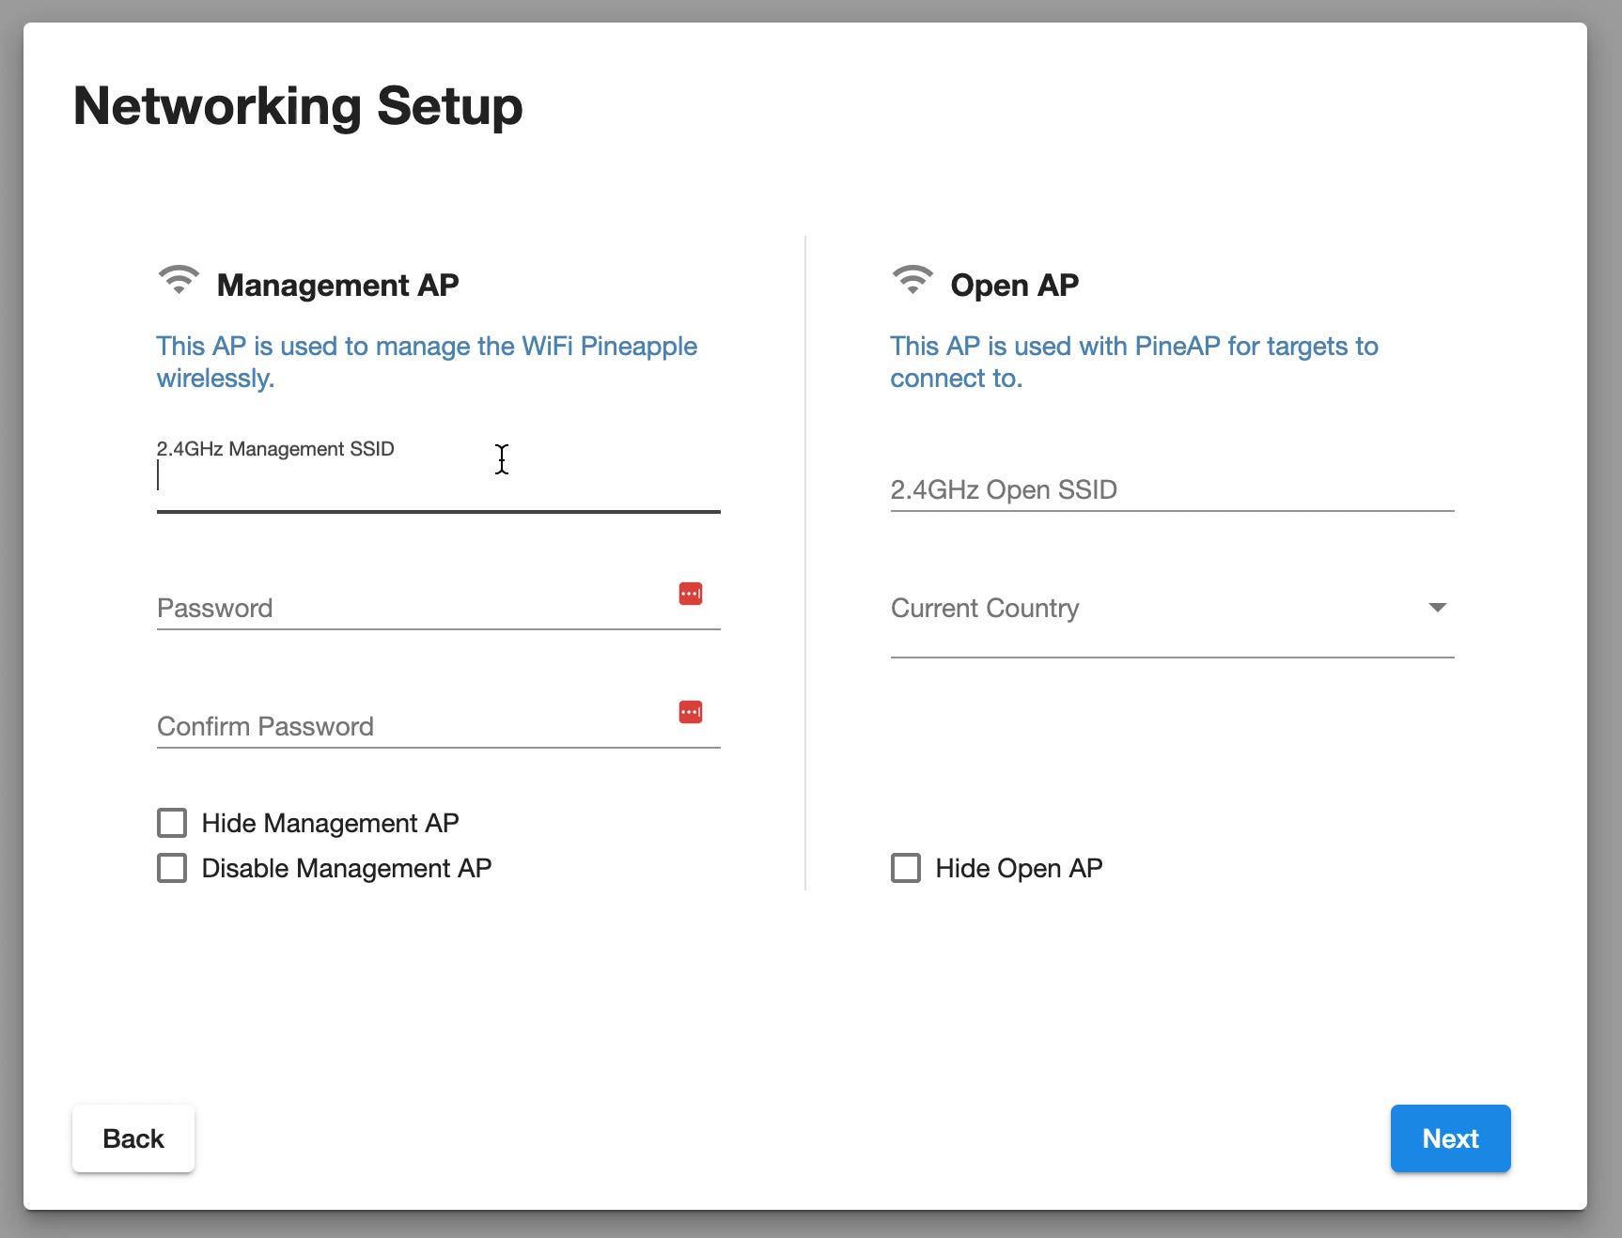
Task: Click the red password manager icon in Password field
Action: pyautogui.click(x=691, y=594)
